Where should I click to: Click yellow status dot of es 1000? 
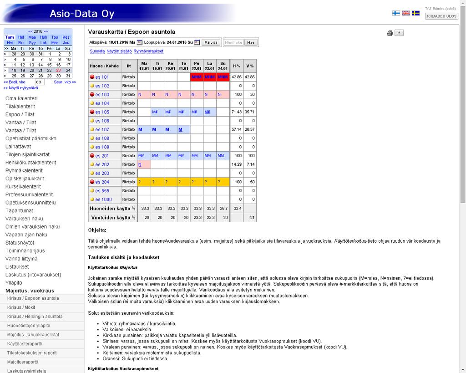point(92,199)
